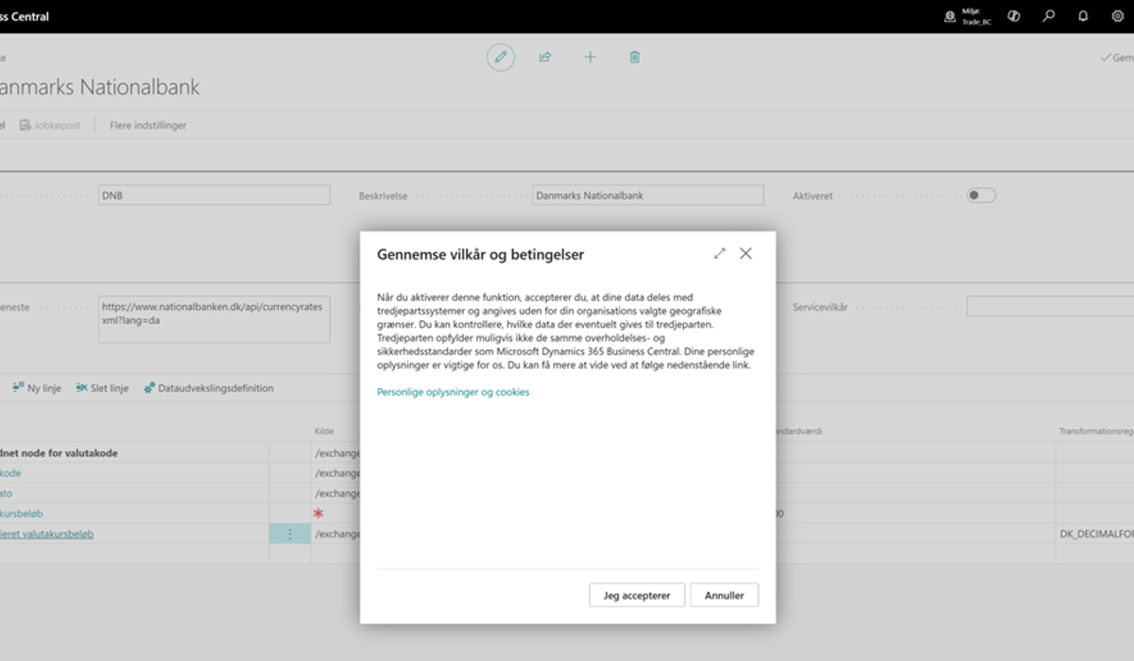Click the Beskrivelse field Danmarks Nationalbank

(648, 195)
